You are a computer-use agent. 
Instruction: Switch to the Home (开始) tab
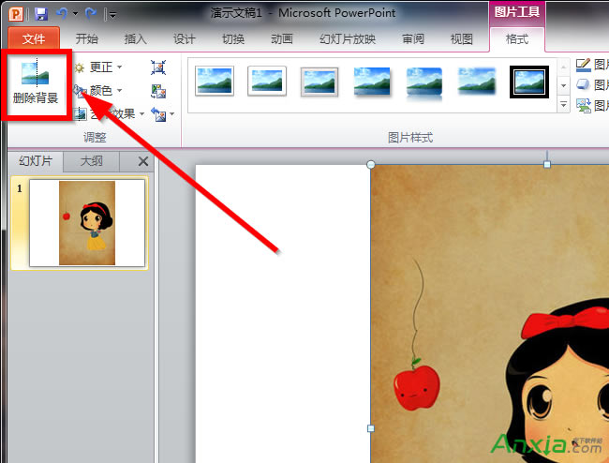click(86, 38)
